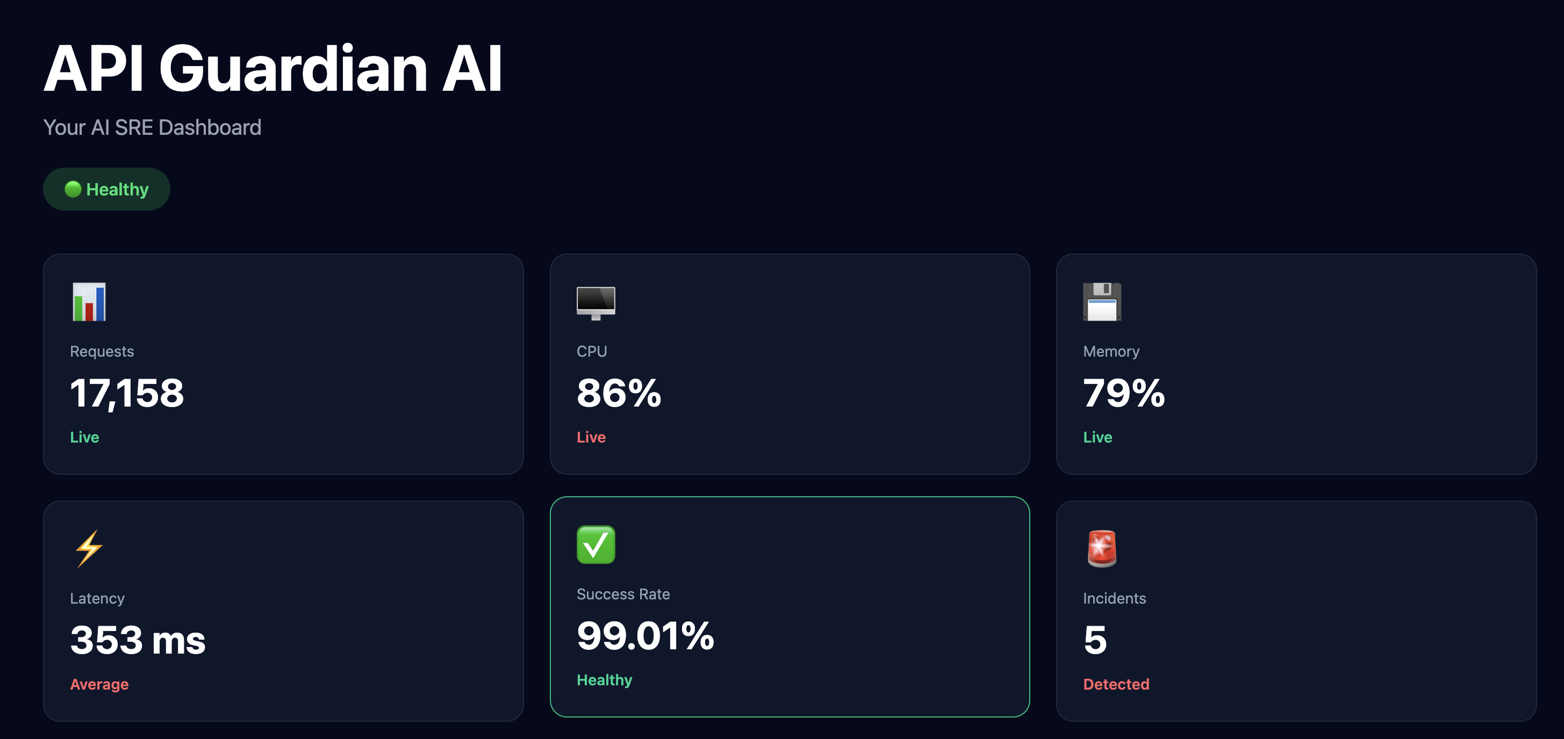
Task: Click the bar chart icon above Requests
Action: pos(89,301)
